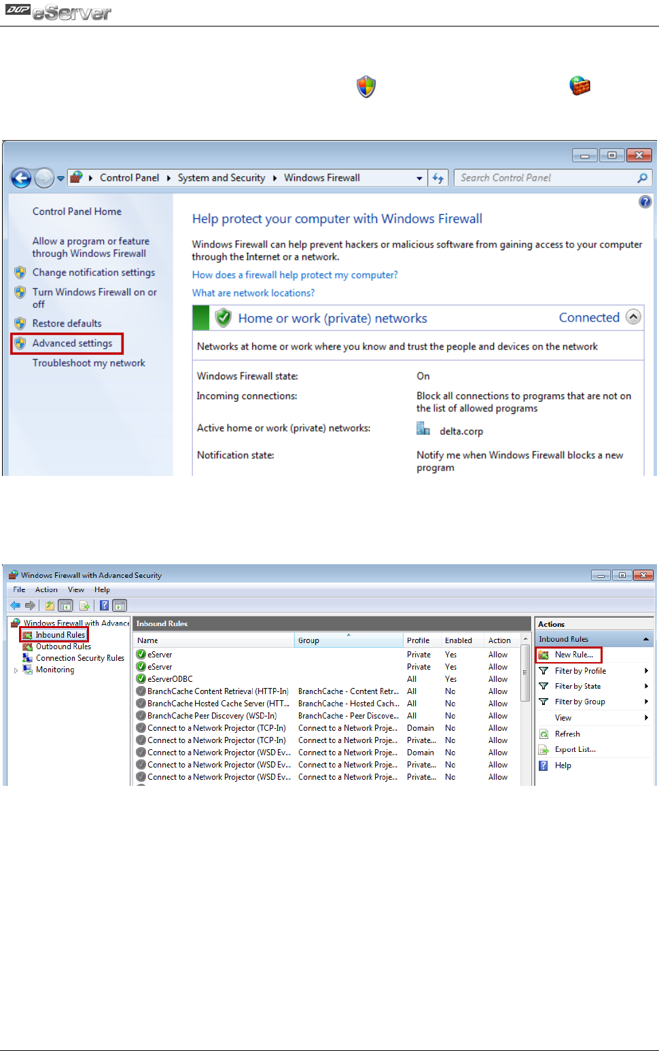Click the forward arrow in Advanced Security toolbar
Image resolution: width=659 pixels, height=1051 pixels.
(x=30, y=605)
